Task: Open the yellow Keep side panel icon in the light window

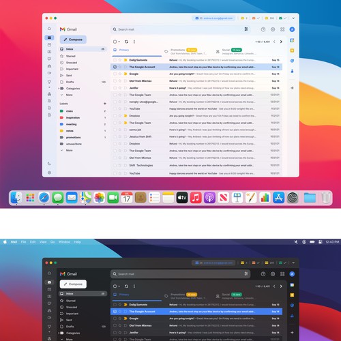Action: [292, 50]
